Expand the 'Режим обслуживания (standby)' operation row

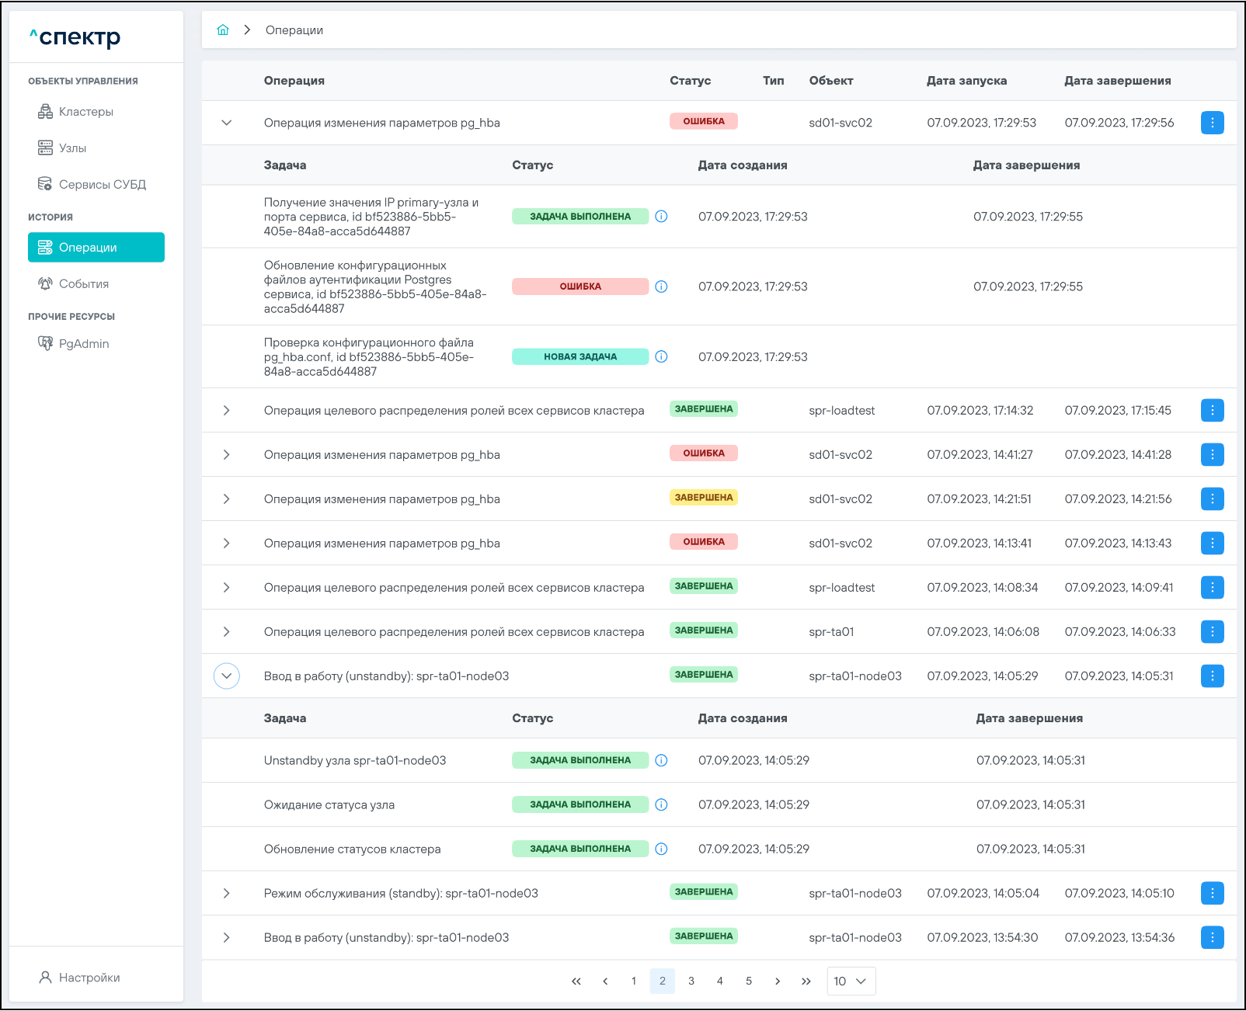click(x=227, y=894)
